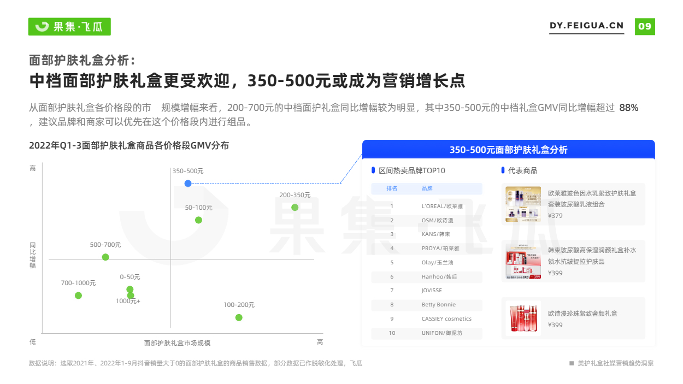The width and height of the screenshot is (683, 384).
Task: Click the footer text "美护礼盒社媒营销趋势洞察"
Action: [615, 363]
